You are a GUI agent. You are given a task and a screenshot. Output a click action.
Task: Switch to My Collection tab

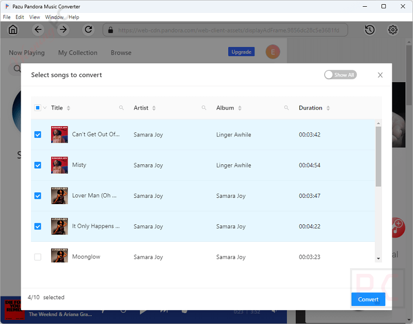(x=78, y=53)
